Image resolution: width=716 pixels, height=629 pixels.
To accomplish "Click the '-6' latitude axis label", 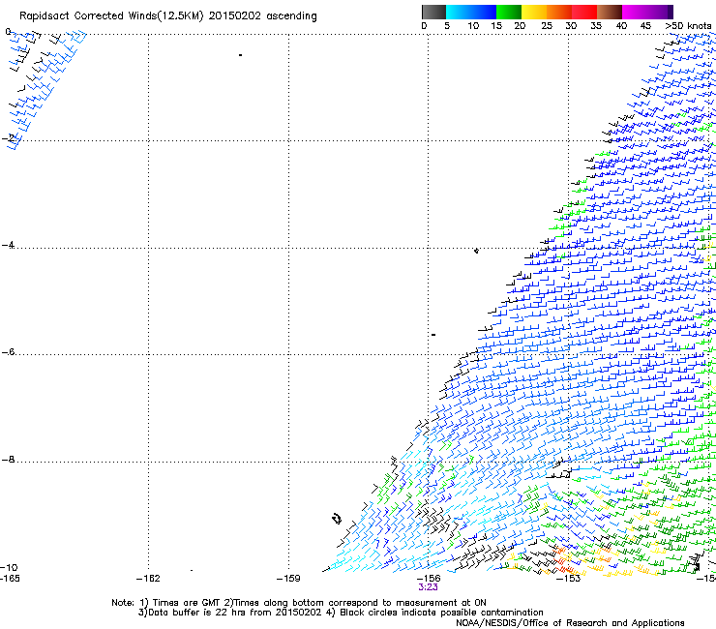I will [8, 351].
